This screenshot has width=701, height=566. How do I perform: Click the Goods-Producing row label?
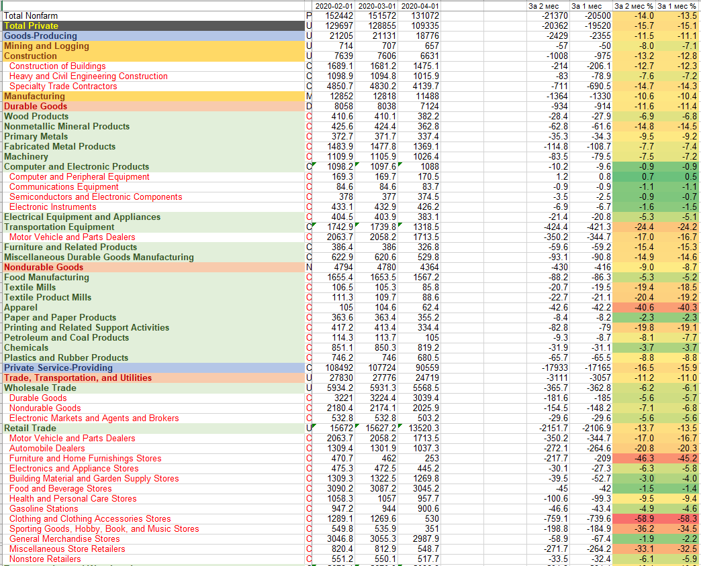(41, 36)
